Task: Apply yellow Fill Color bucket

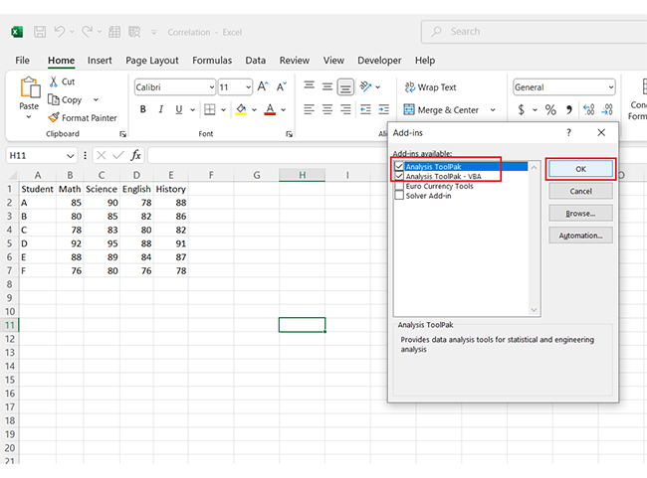Action: 241,109
